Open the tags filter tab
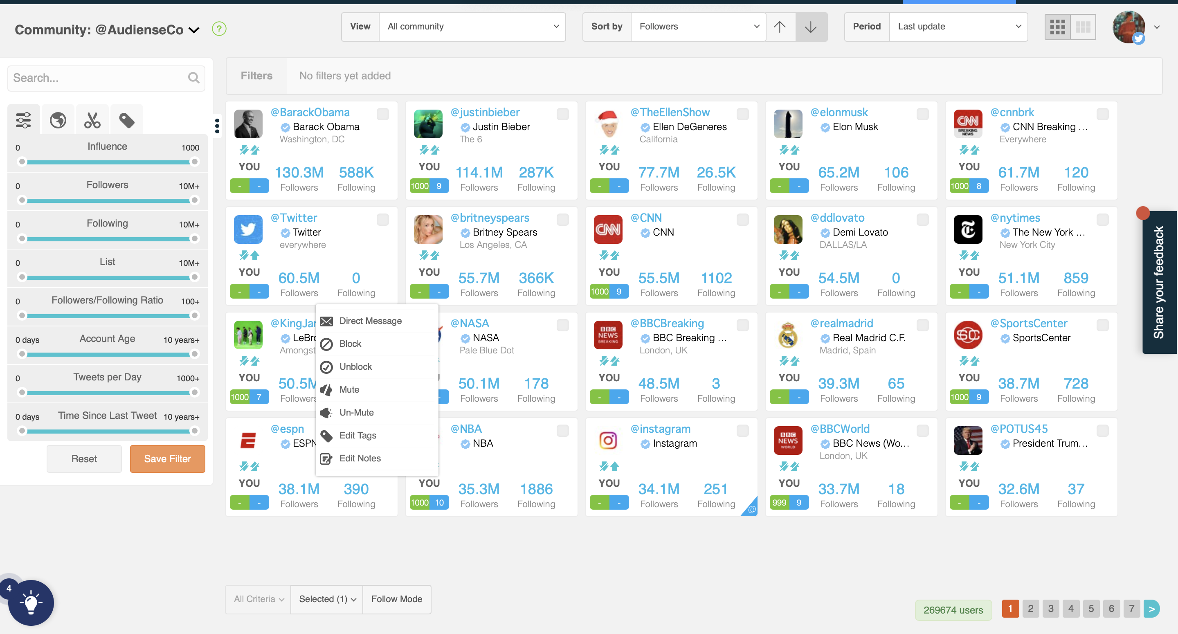 tap(127, 120)
